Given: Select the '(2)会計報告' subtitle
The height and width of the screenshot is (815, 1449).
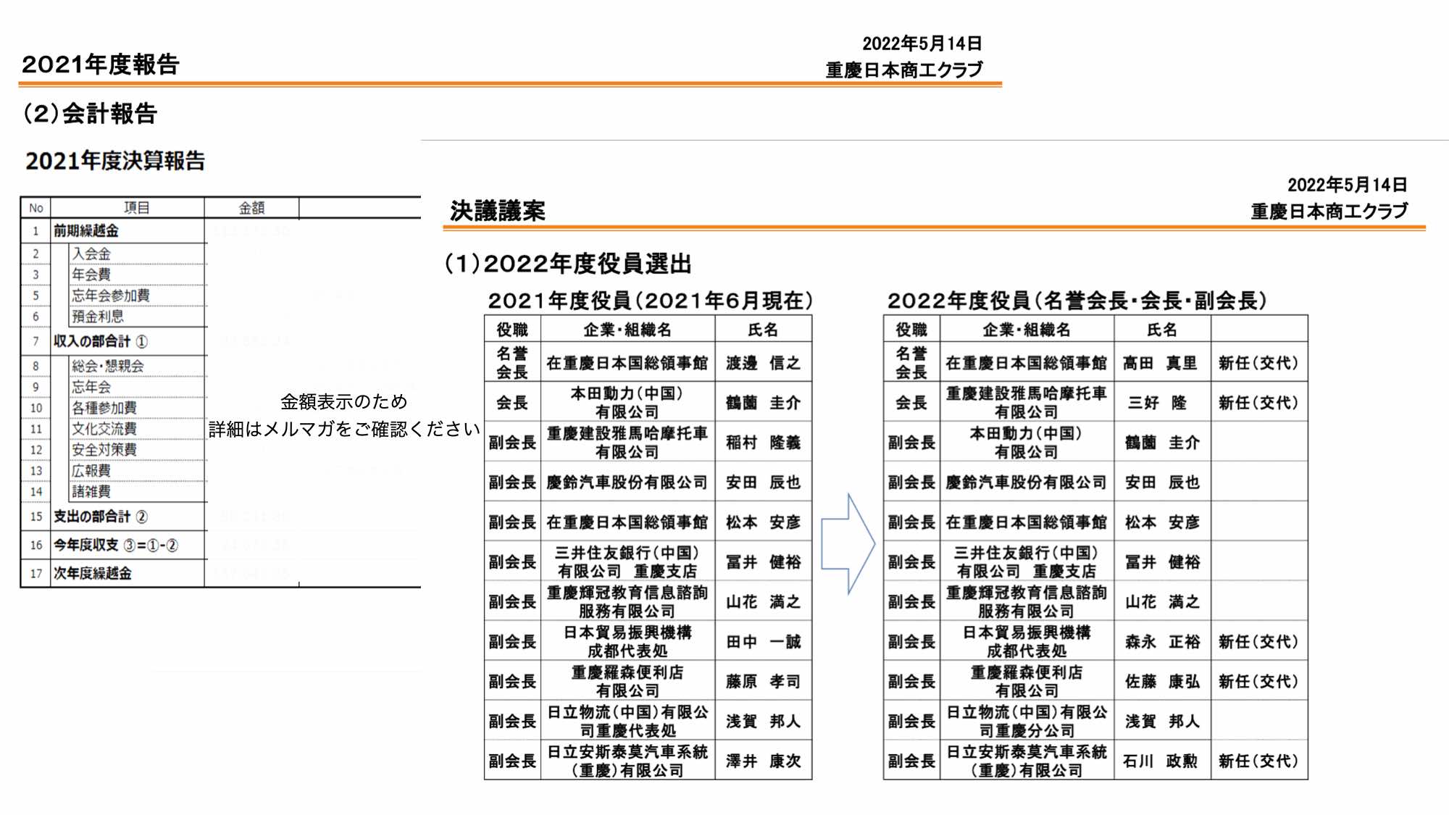Looking at the screenshot, I should (90, 114).
